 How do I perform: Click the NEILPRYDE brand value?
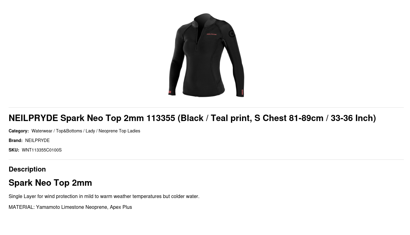[37, 140]
